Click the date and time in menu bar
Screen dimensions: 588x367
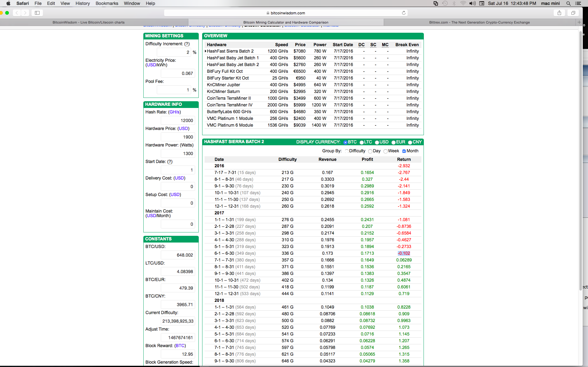pyautogui.click(x=512, y=3)
